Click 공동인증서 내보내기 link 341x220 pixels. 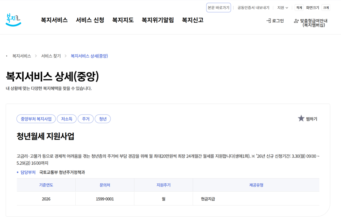(x=253, y=8)
